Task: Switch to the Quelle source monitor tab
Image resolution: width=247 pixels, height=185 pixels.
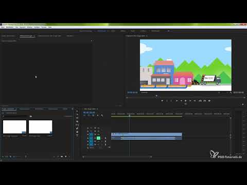Action: [x=8, y=36]
